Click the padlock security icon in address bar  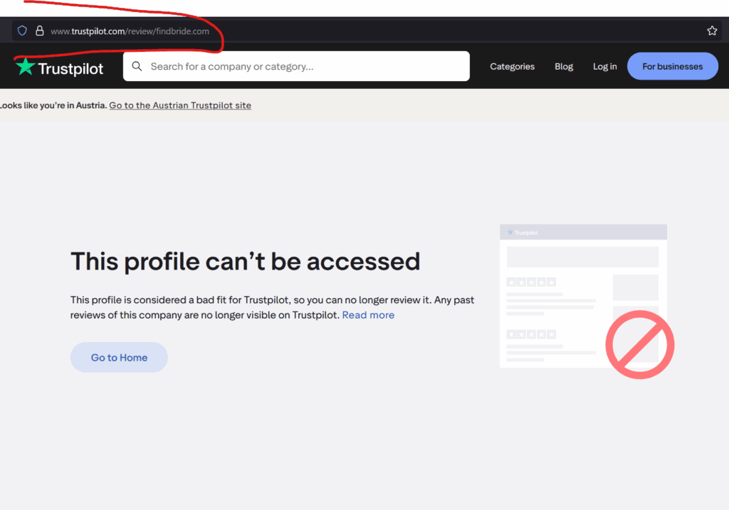40,31
